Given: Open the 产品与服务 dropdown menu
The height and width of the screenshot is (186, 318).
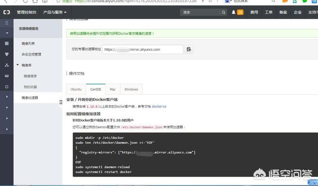Looking at the screenshot, I should tap(55, 12).
